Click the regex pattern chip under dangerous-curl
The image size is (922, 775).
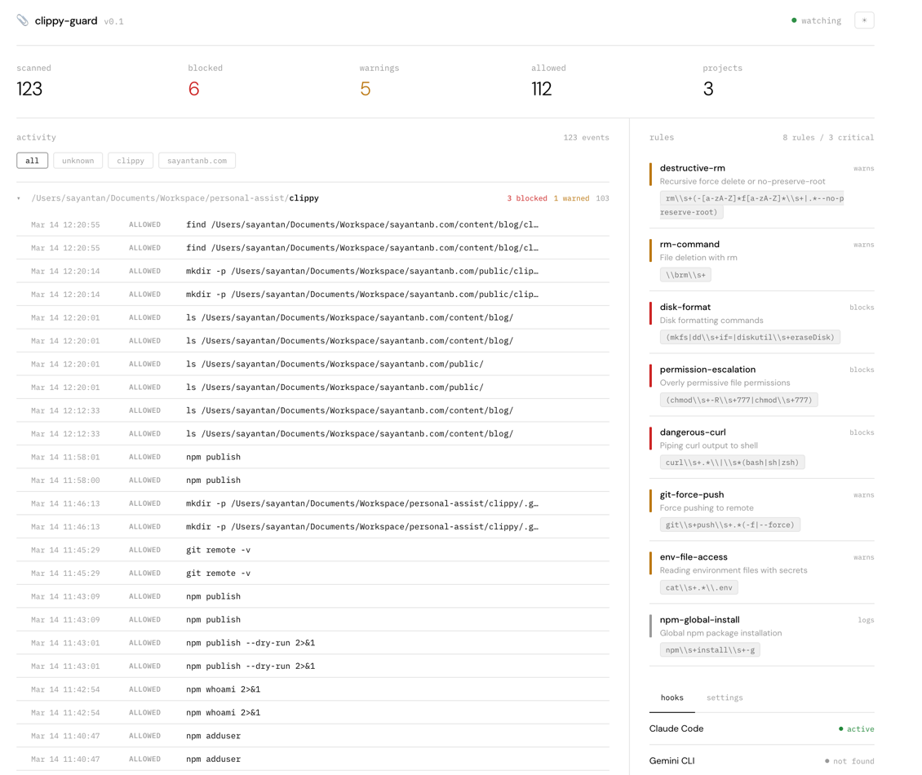coord(732,462)
